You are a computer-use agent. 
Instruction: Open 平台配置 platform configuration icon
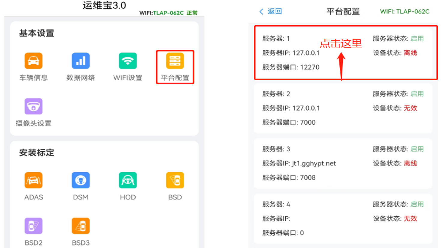[x=175, y=61]
